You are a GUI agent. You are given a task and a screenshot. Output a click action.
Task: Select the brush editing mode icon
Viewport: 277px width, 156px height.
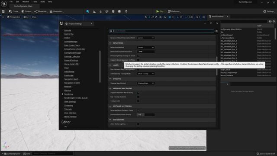(119, 12)
